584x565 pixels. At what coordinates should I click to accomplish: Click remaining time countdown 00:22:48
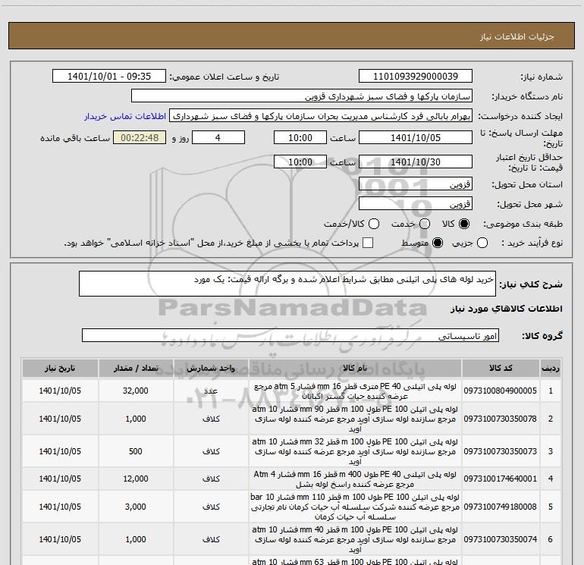(x=140, y=138)
